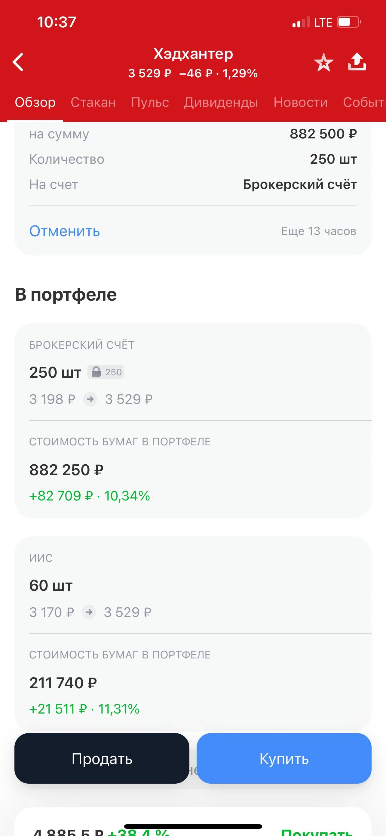Open the Новости tab

(x=300, y=103)
